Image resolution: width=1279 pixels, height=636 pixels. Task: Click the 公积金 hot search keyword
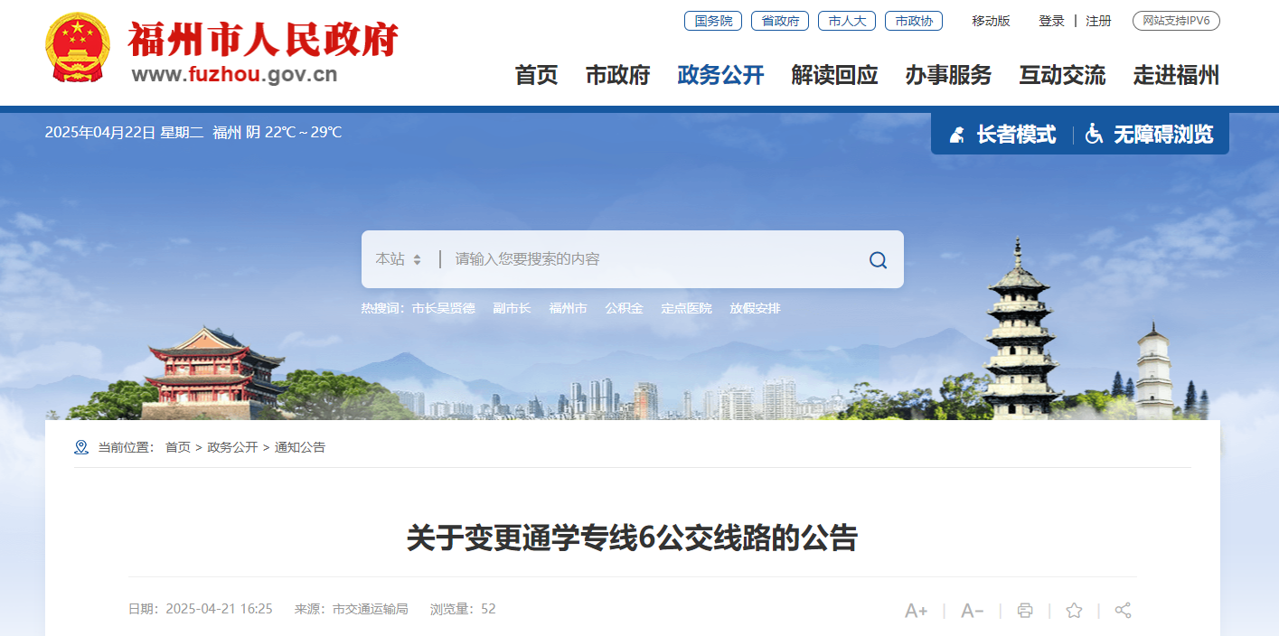(625, 309)
